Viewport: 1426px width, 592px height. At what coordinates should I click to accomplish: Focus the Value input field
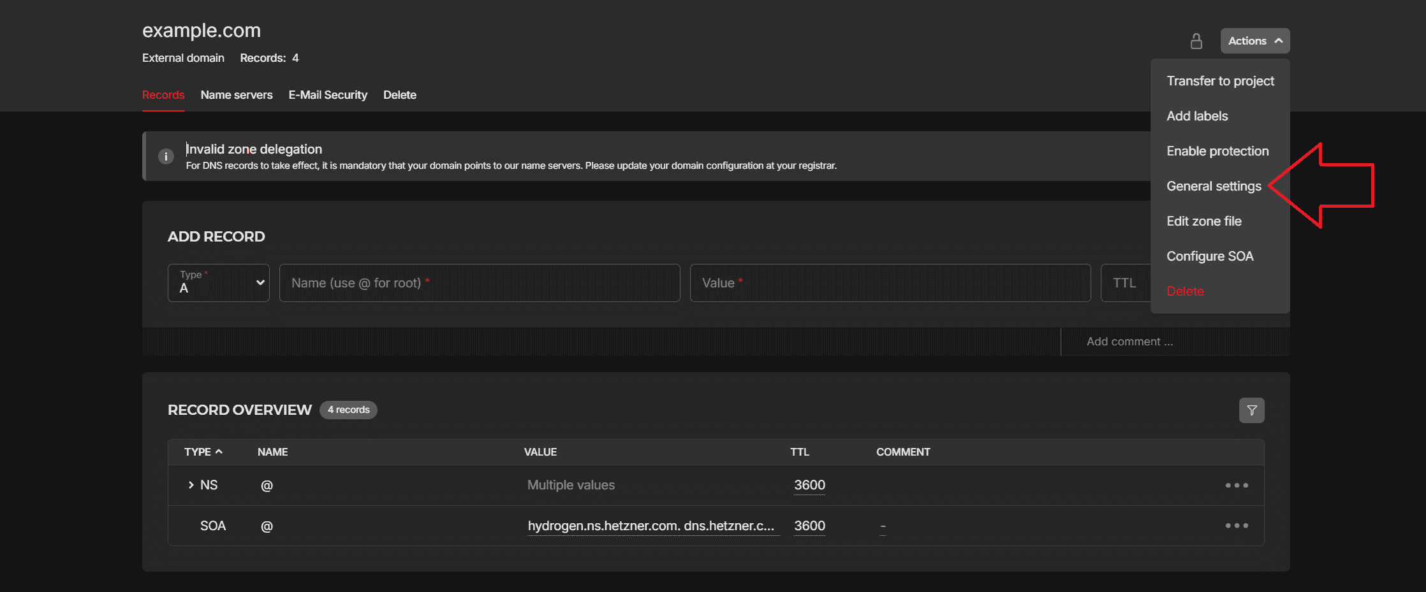pos(890,283)
